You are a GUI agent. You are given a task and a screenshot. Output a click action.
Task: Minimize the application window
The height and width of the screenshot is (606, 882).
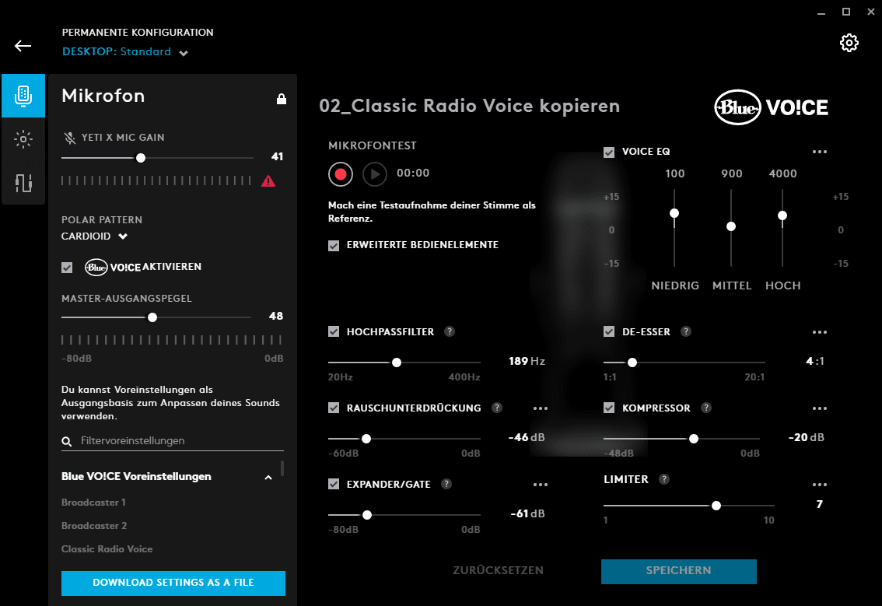[x=821, y=12]
